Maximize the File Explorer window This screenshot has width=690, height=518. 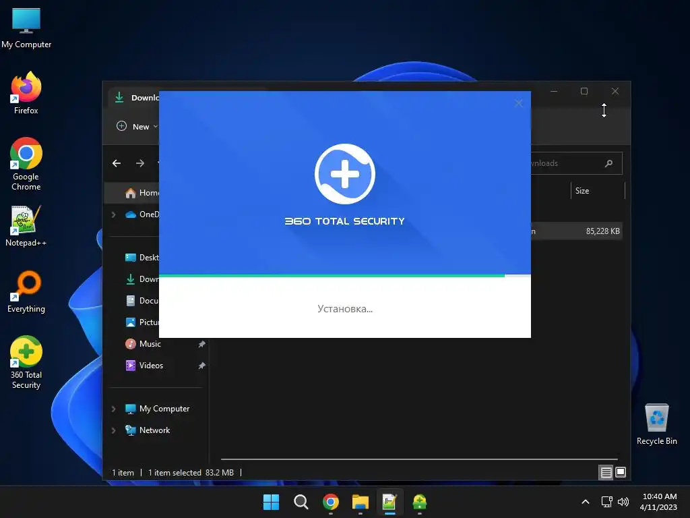coord(584,91)
